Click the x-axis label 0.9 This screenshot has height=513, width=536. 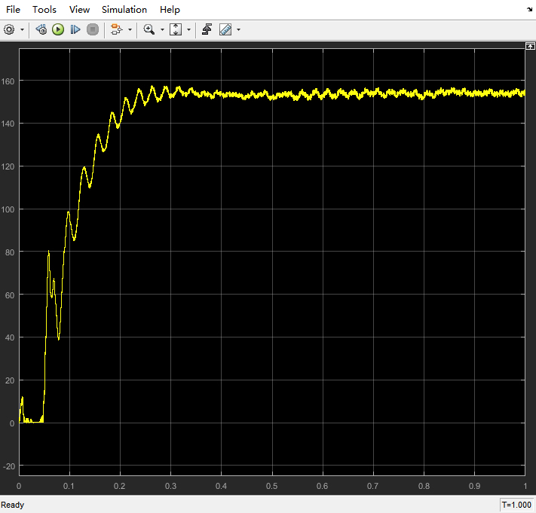pyautogui.click(x=474, y=486)
